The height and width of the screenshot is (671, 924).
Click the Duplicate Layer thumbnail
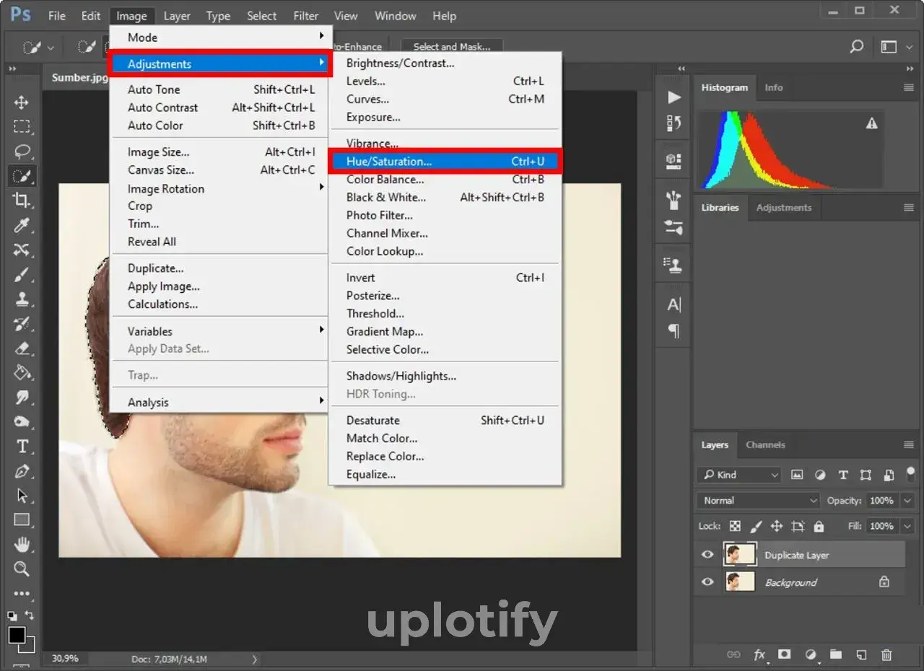(x=739, y=554)
